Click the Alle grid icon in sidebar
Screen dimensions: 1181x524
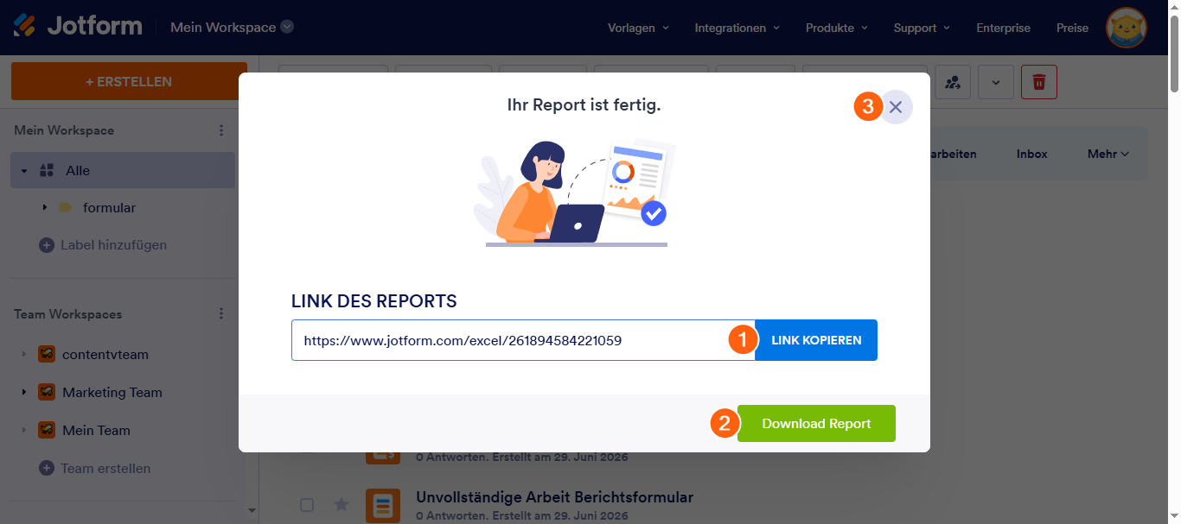[47, 170]
